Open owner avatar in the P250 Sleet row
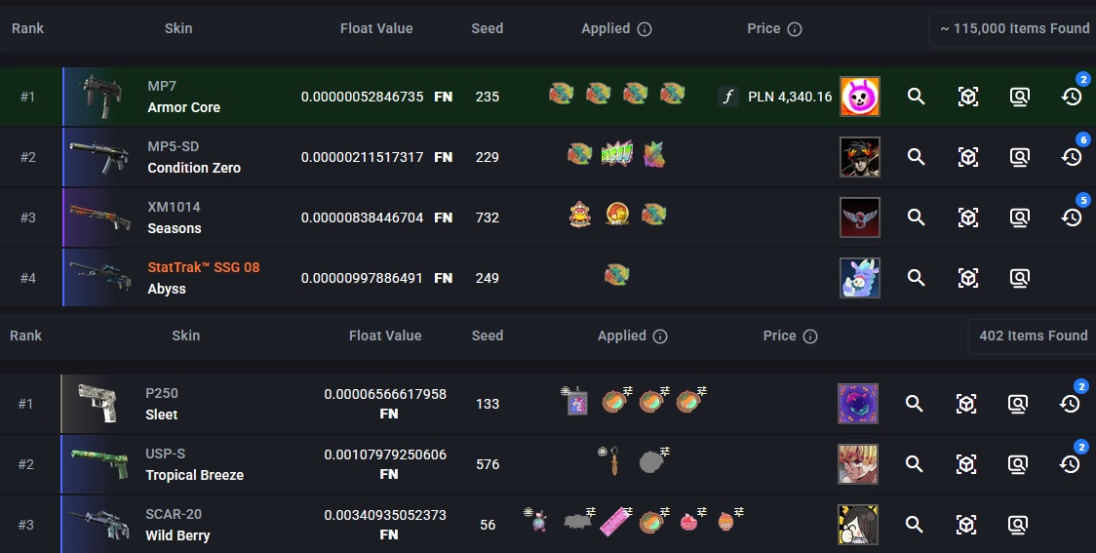This screenshot has height=553, width=1096. pyautogui.click(x=858, y=404)
